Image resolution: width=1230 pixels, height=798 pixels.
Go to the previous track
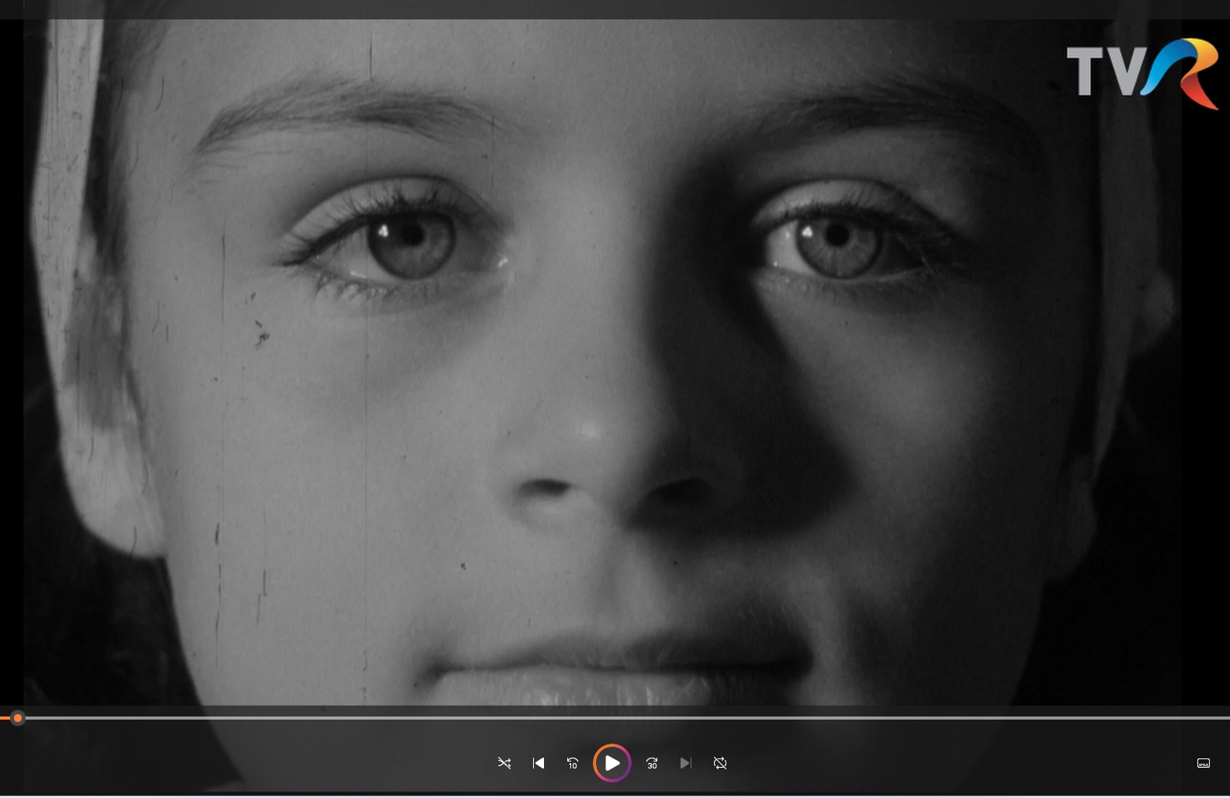pos(539,763)
